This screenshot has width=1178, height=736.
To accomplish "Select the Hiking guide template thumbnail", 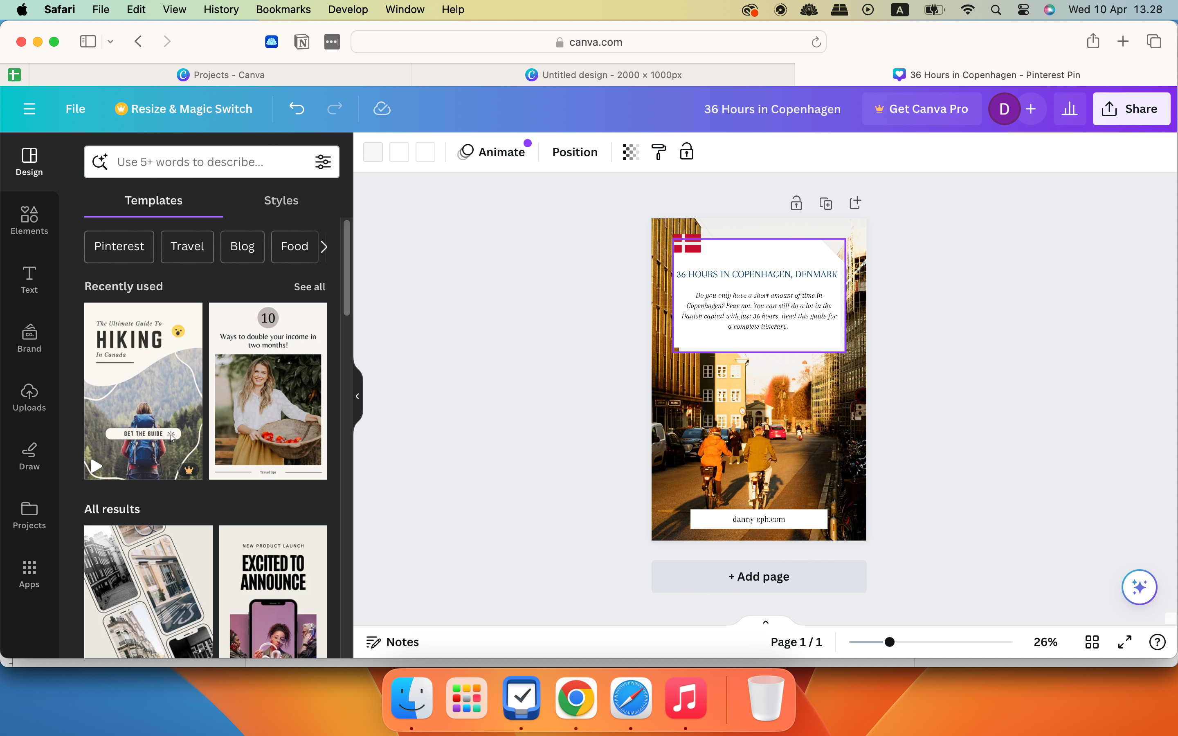I will [x=143, y=391].
